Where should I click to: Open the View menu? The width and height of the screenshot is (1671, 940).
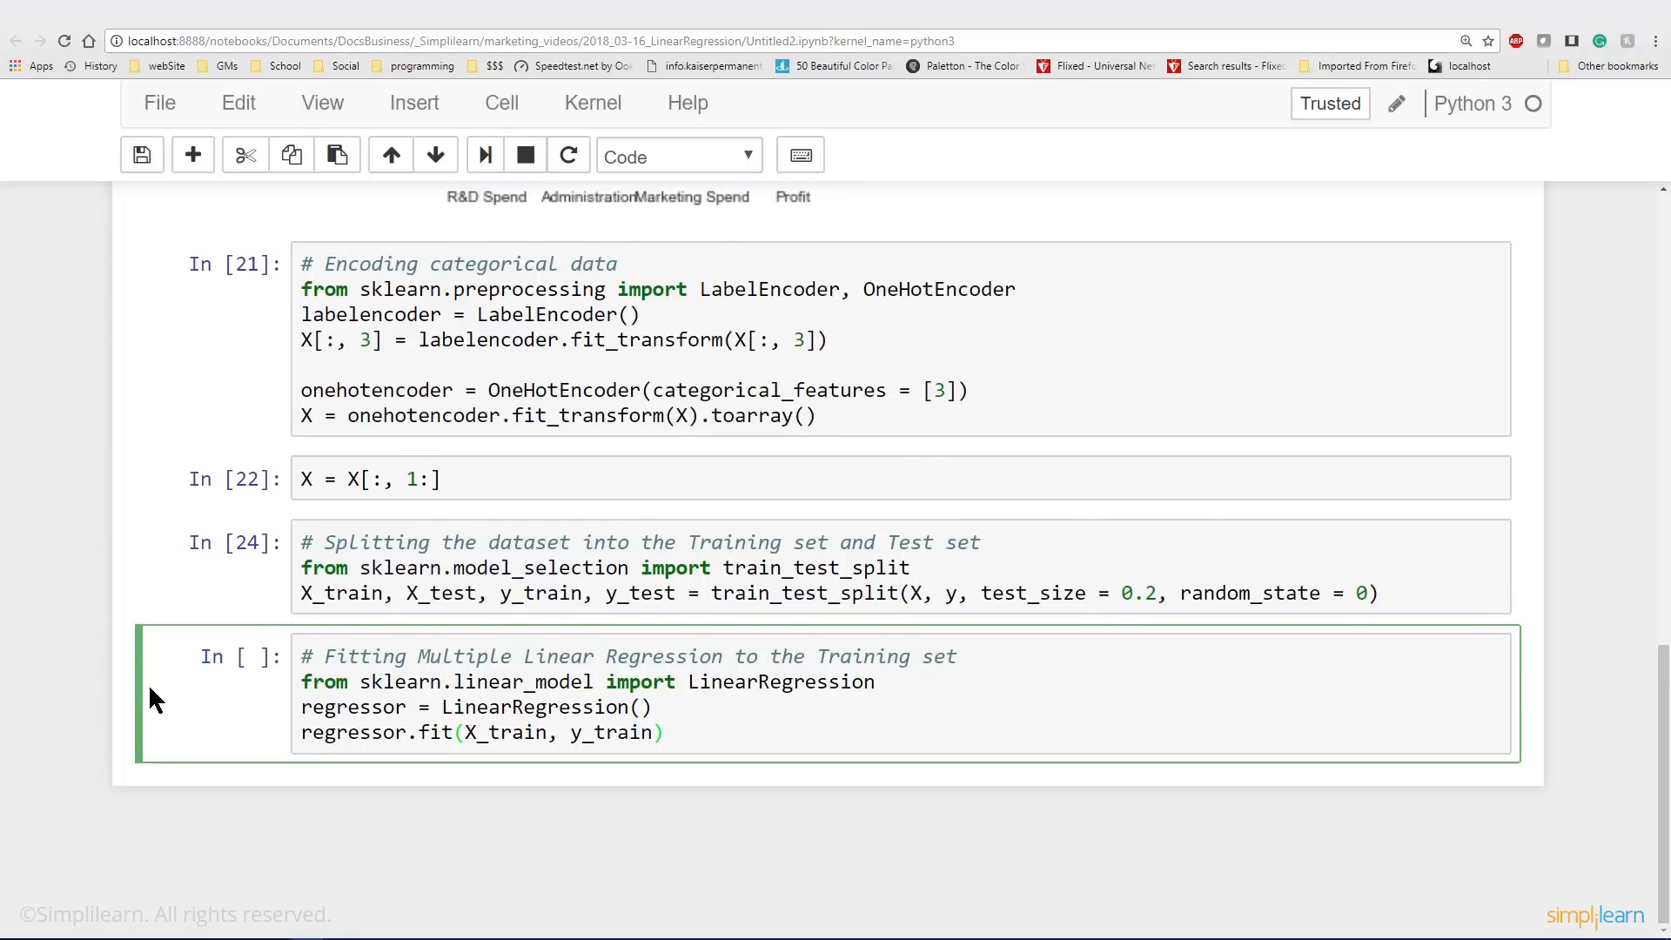(323, 103)
